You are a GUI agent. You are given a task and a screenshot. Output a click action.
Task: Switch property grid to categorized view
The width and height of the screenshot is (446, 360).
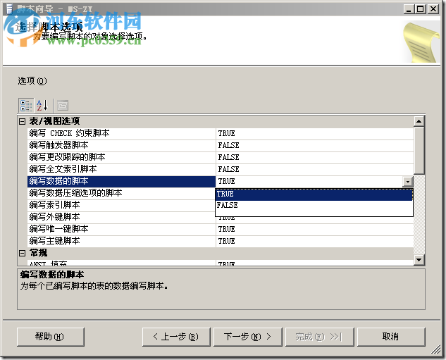tap(26, 106)
